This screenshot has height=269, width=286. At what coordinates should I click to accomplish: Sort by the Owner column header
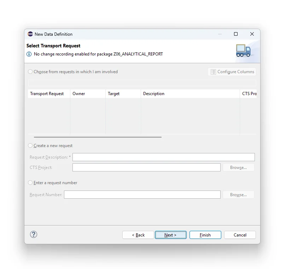pos(88,94)
